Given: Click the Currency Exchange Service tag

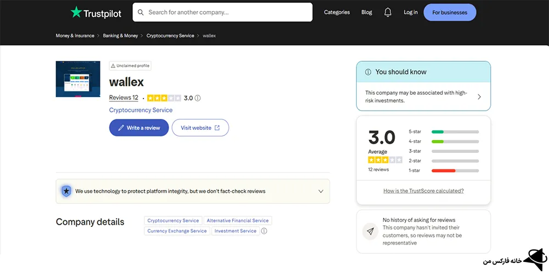Looking at the screenshot, I should point(177,231).
